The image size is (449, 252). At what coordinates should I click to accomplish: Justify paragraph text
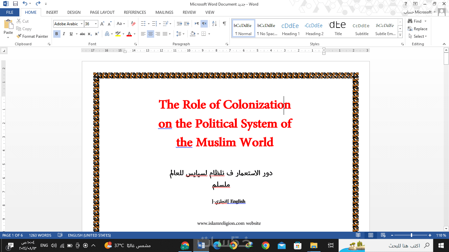pos(165,34)
